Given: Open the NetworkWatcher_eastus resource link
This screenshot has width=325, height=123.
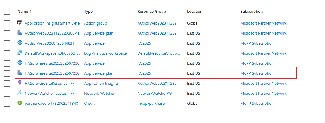Looking at the screenshot, I should click(x=45, y=93).
